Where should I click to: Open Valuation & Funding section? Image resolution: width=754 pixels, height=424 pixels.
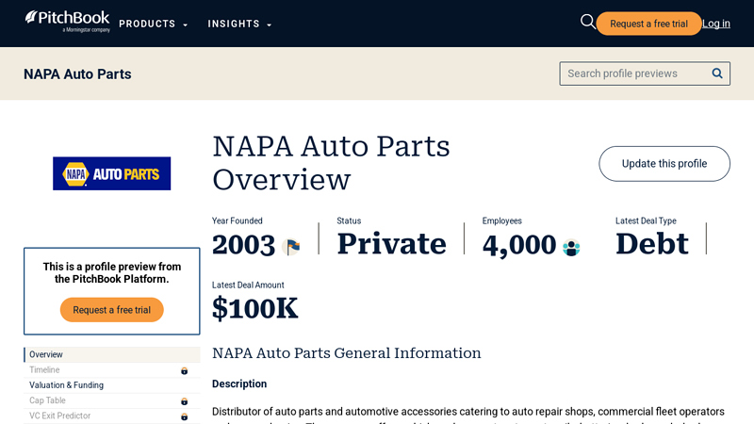pyautogui.click(x=111, y=385)
